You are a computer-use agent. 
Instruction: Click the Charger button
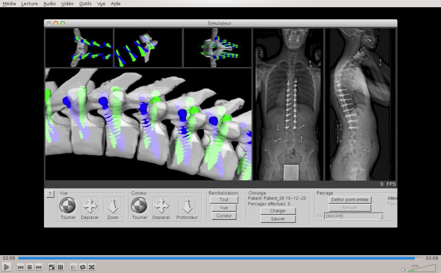point(278,211)
